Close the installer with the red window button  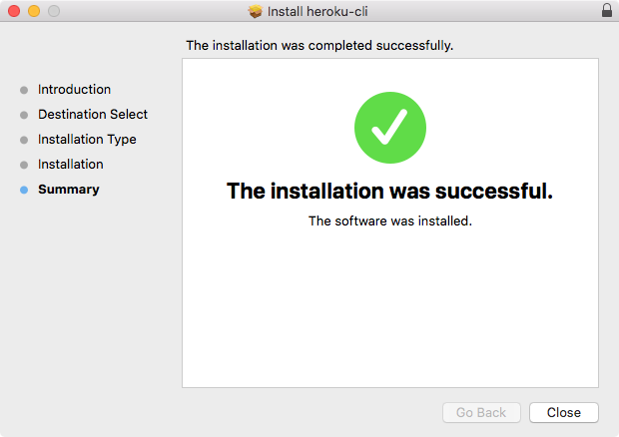[14, 11]
